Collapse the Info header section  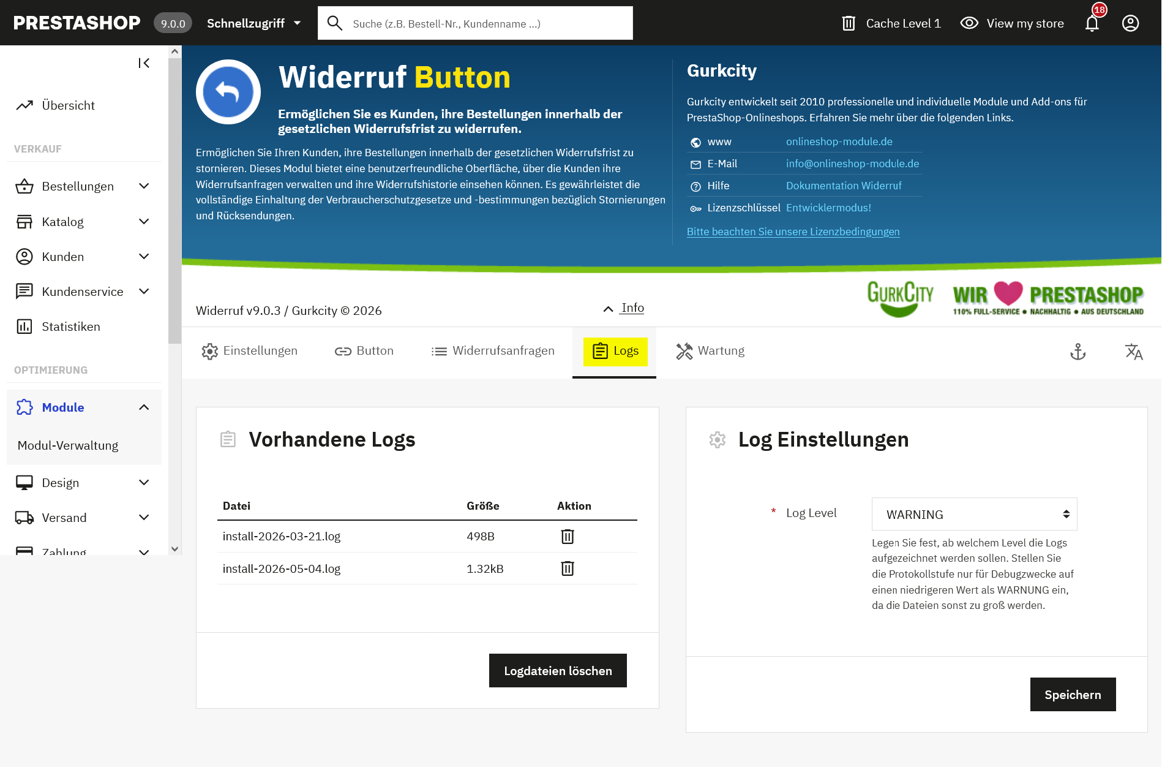[624, 308]
